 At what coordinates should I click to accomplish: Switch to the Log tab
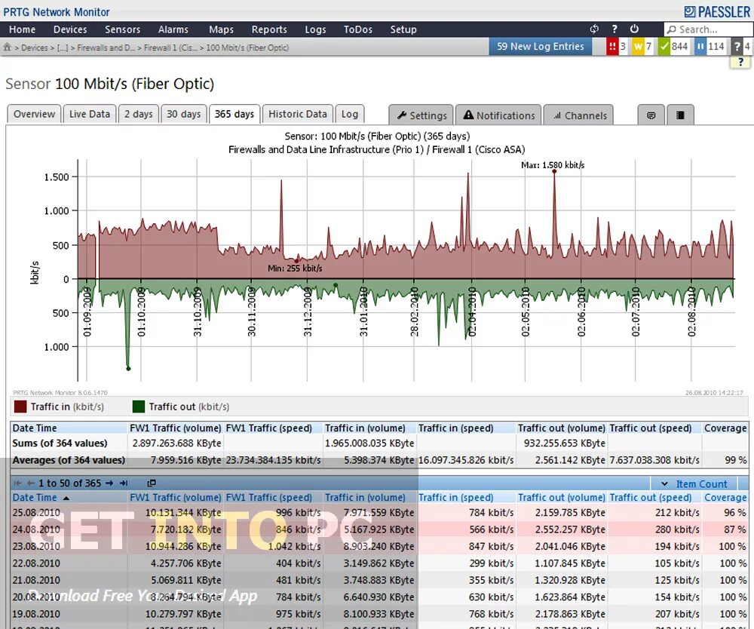[x=350, y=114]
